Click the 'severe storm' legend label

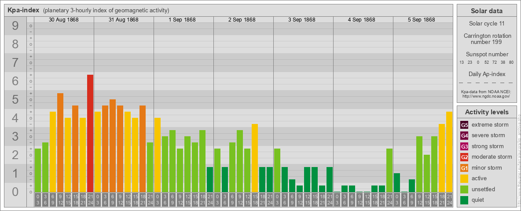point(488,135)
